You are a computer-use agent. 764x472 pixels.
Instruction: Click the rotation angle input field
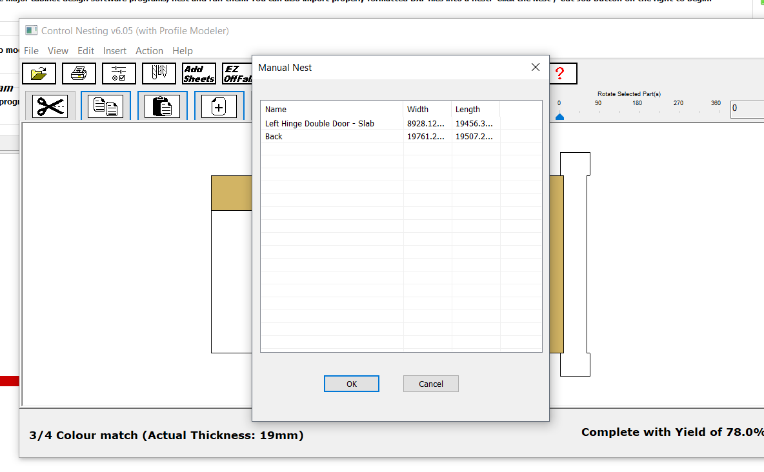point(747,108)
